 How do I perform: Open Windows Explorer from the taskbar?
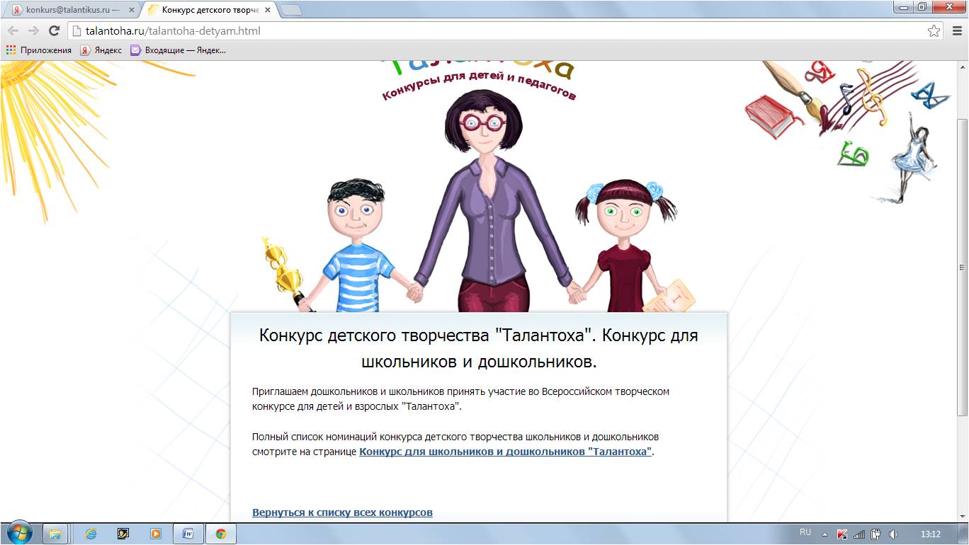point(55,534)
